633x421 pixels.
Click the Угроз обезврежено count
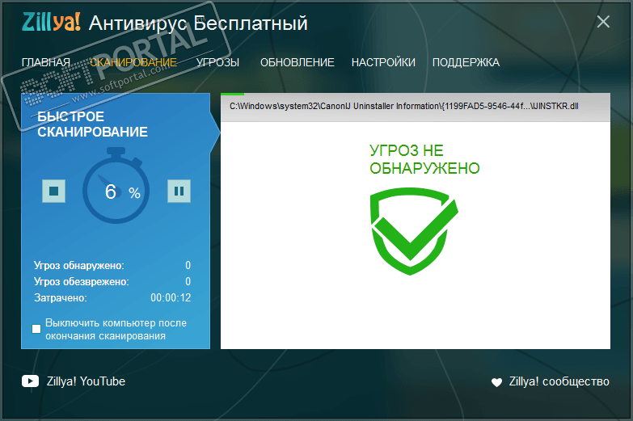tap(188, 281)
